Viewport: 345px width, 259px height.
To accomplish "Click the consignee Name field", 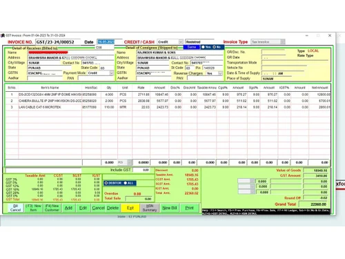I will (x=179, y=52).
